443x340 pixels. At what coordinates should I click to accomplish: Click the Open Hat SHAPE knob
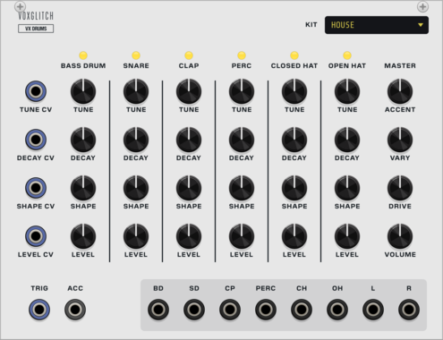(347, 188)
